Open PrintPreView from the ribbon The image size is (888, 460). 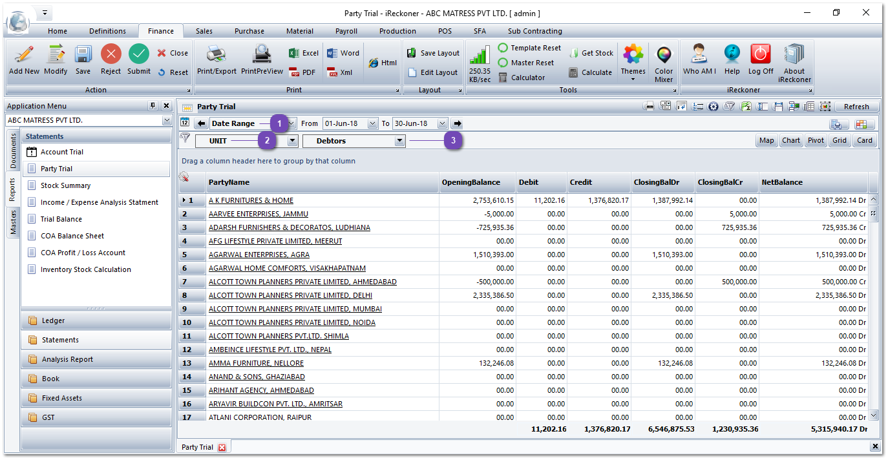coord(262,55)
